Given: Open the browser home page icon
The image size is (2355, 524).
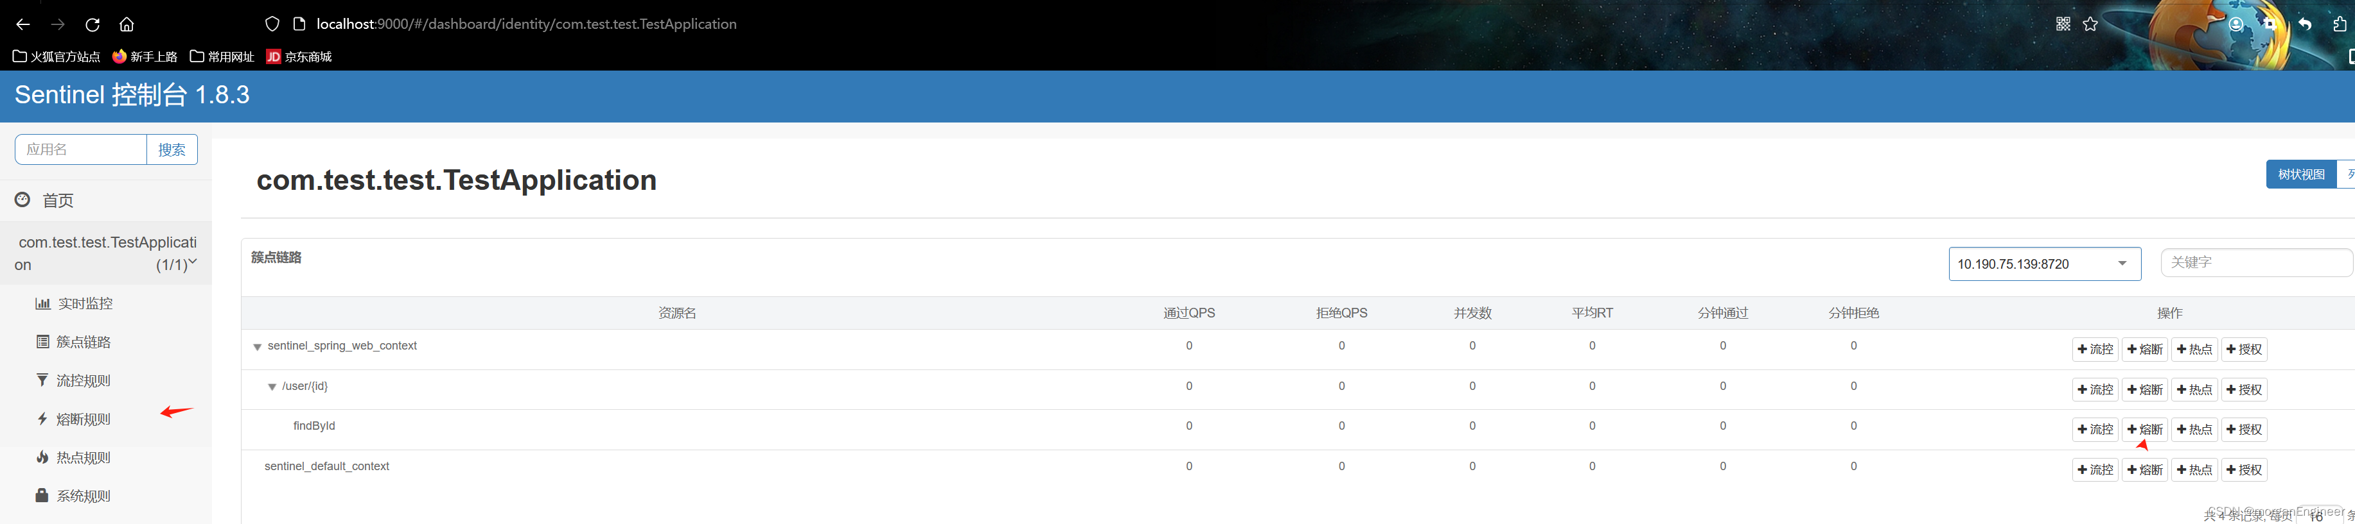Looking at the screenshot, I should (127, 24).
